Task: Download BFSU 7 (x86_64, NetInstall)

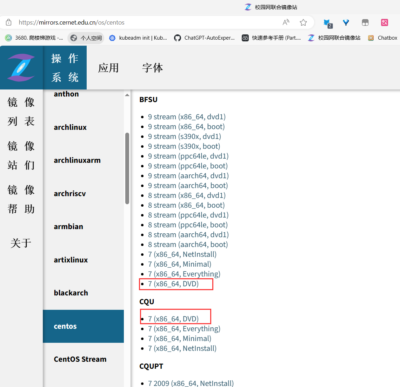Action: pos(182,254)
